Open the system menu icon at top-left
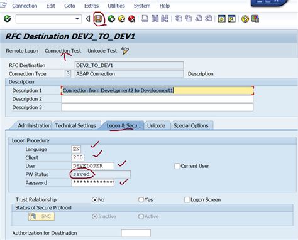298x240 pixels. point(3,5)
